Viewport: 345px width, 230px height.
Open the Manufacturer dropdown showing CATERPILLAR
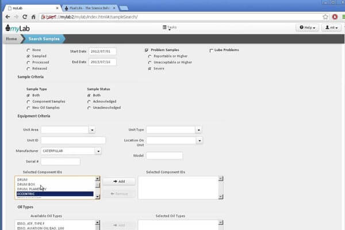click(x=98, y=151)
